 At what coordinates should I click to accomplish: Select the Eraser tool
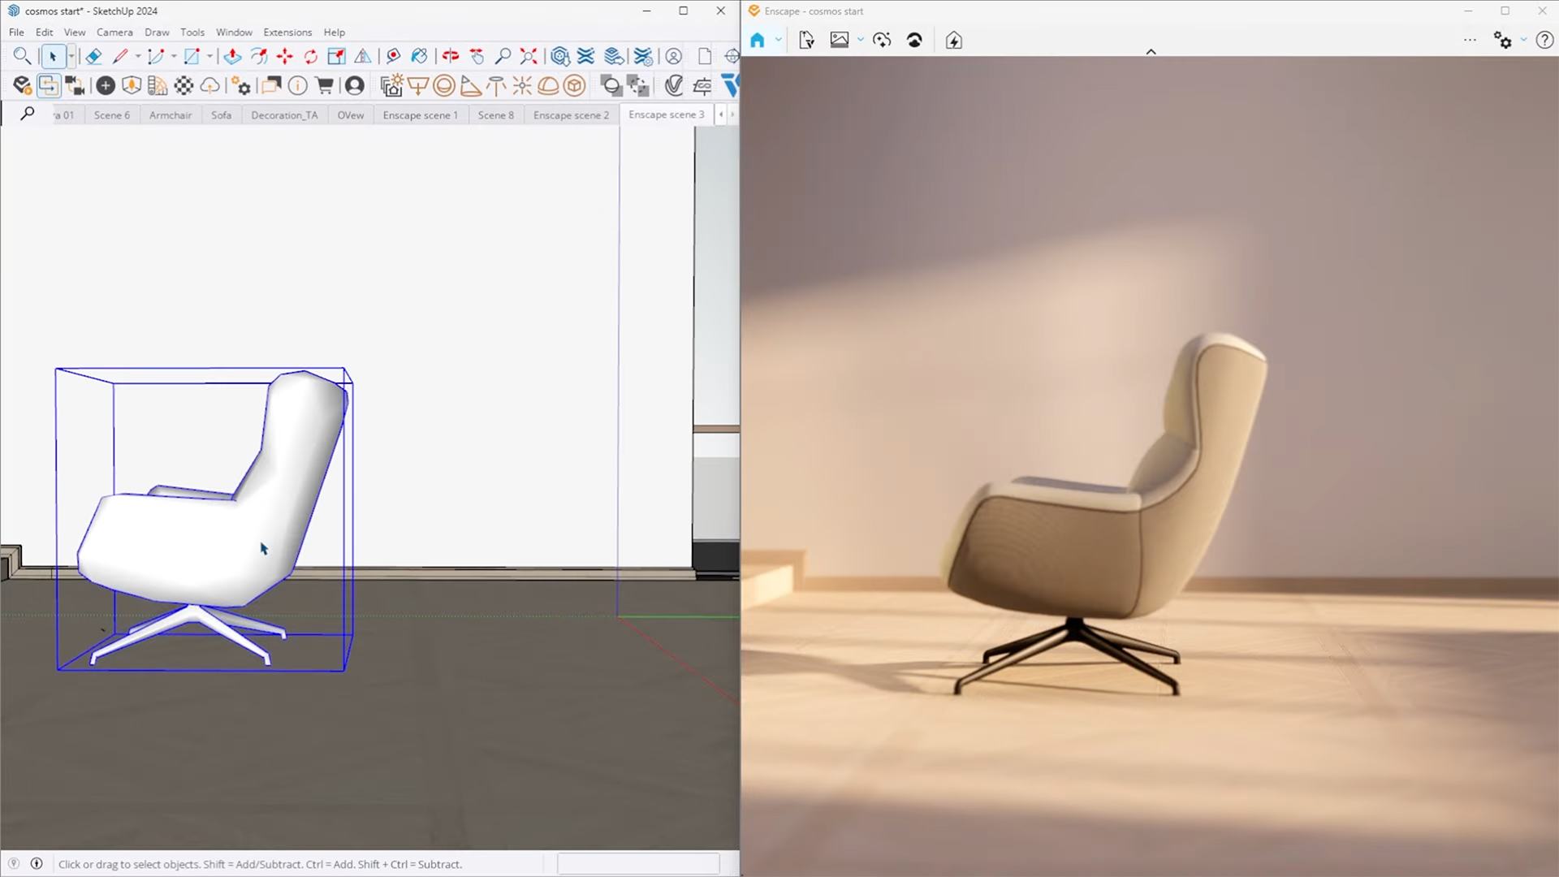pos(93,56)
